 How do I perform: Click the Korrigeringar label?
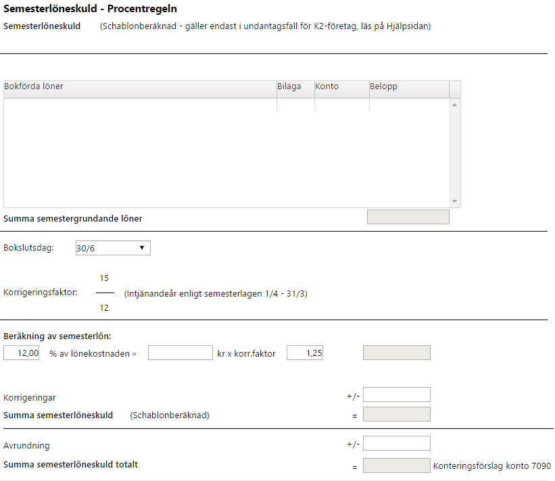coord(30,397)
